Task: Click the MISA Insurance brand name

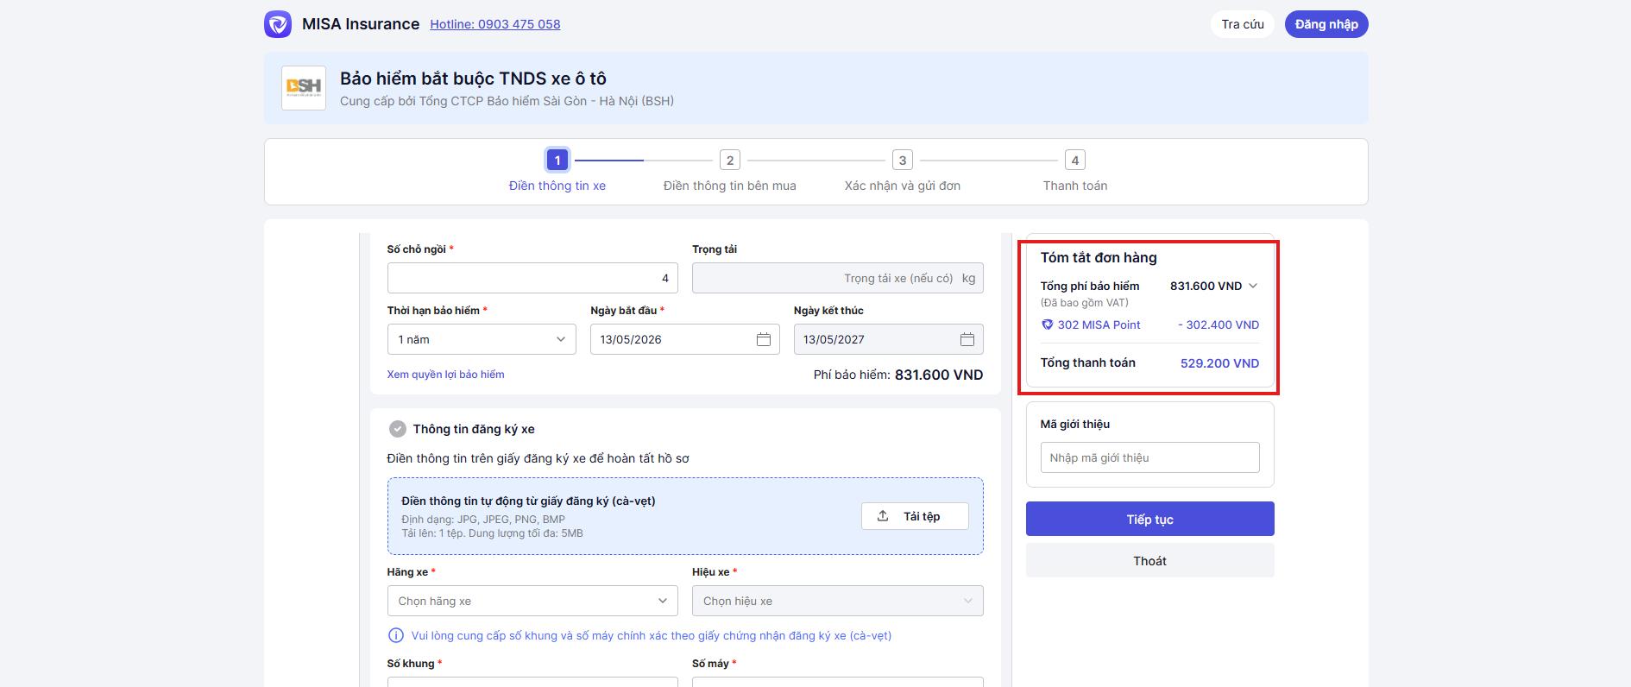Action: (361, 24)
